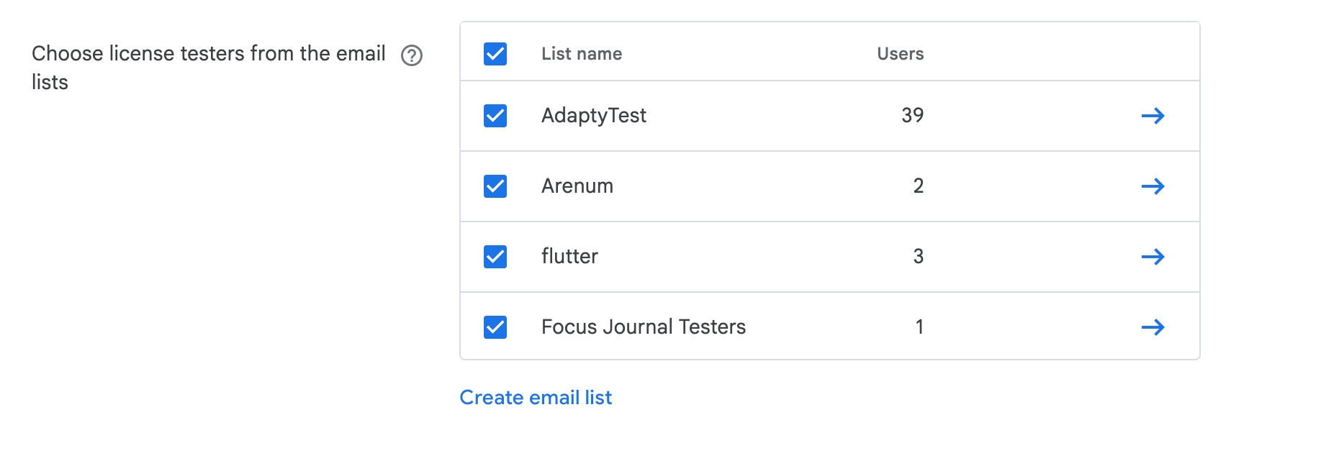Open Arenum list details arrow

(x=1153, y=186)
